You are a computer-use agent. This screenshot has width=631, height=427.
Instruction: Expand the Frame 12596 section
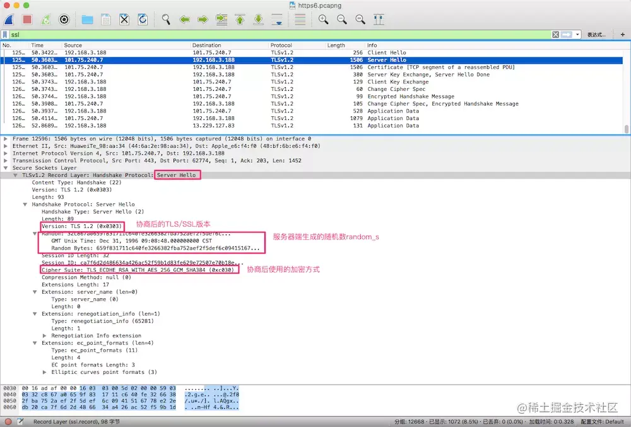click(6, 138)
